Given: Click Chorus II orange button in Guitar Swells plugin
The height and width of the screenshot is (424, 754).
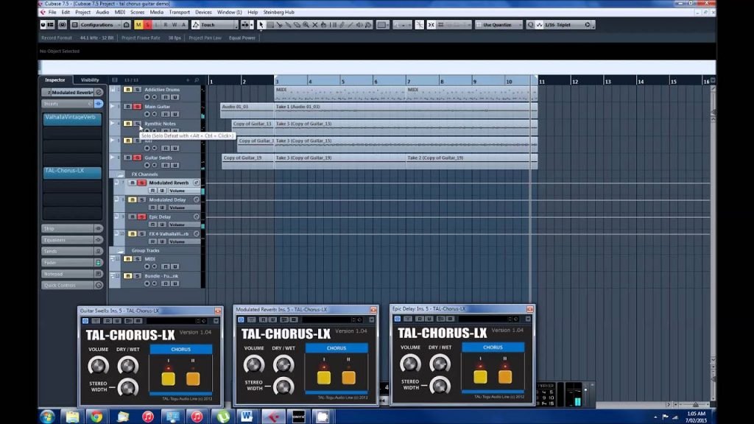Looking at the screenshot, I should (x=193, y=379).
